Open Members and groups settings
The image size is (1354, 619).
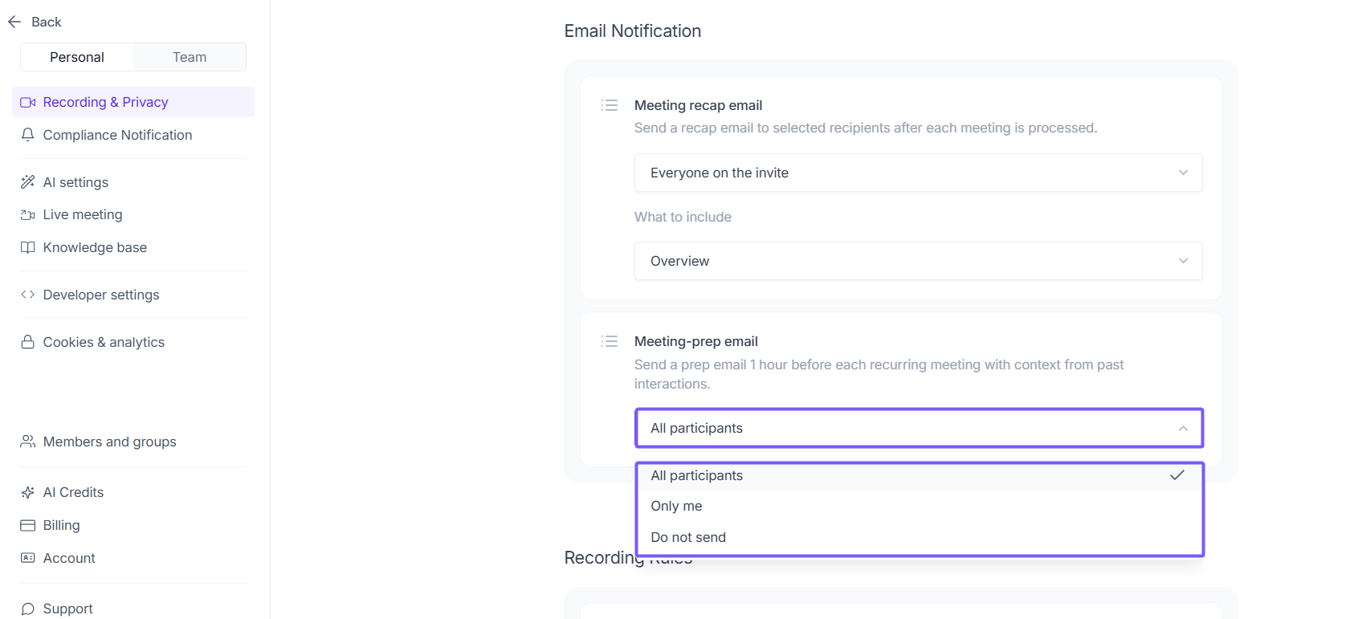pos(109,442)
